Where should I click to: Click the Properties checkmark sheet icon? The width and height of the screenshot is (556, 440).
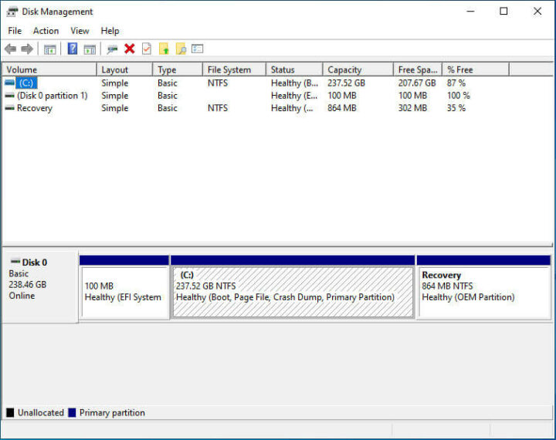pyautogui.click(x=147, y=49)
